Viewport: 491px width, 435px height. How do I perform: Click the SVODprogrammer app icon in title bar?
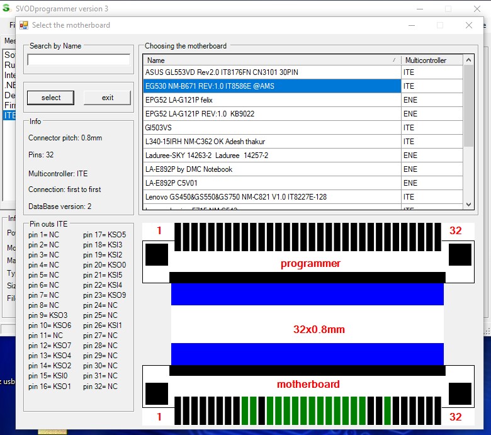[x=6, y=8]
